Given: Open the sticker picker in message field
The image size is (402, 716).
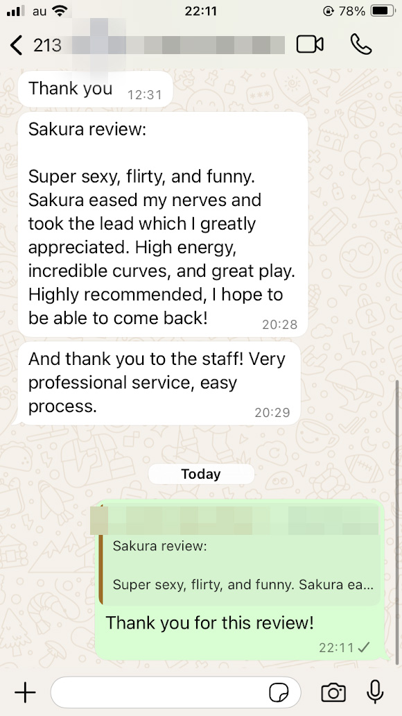Looking at the screenshot, I should pos(279,693).
